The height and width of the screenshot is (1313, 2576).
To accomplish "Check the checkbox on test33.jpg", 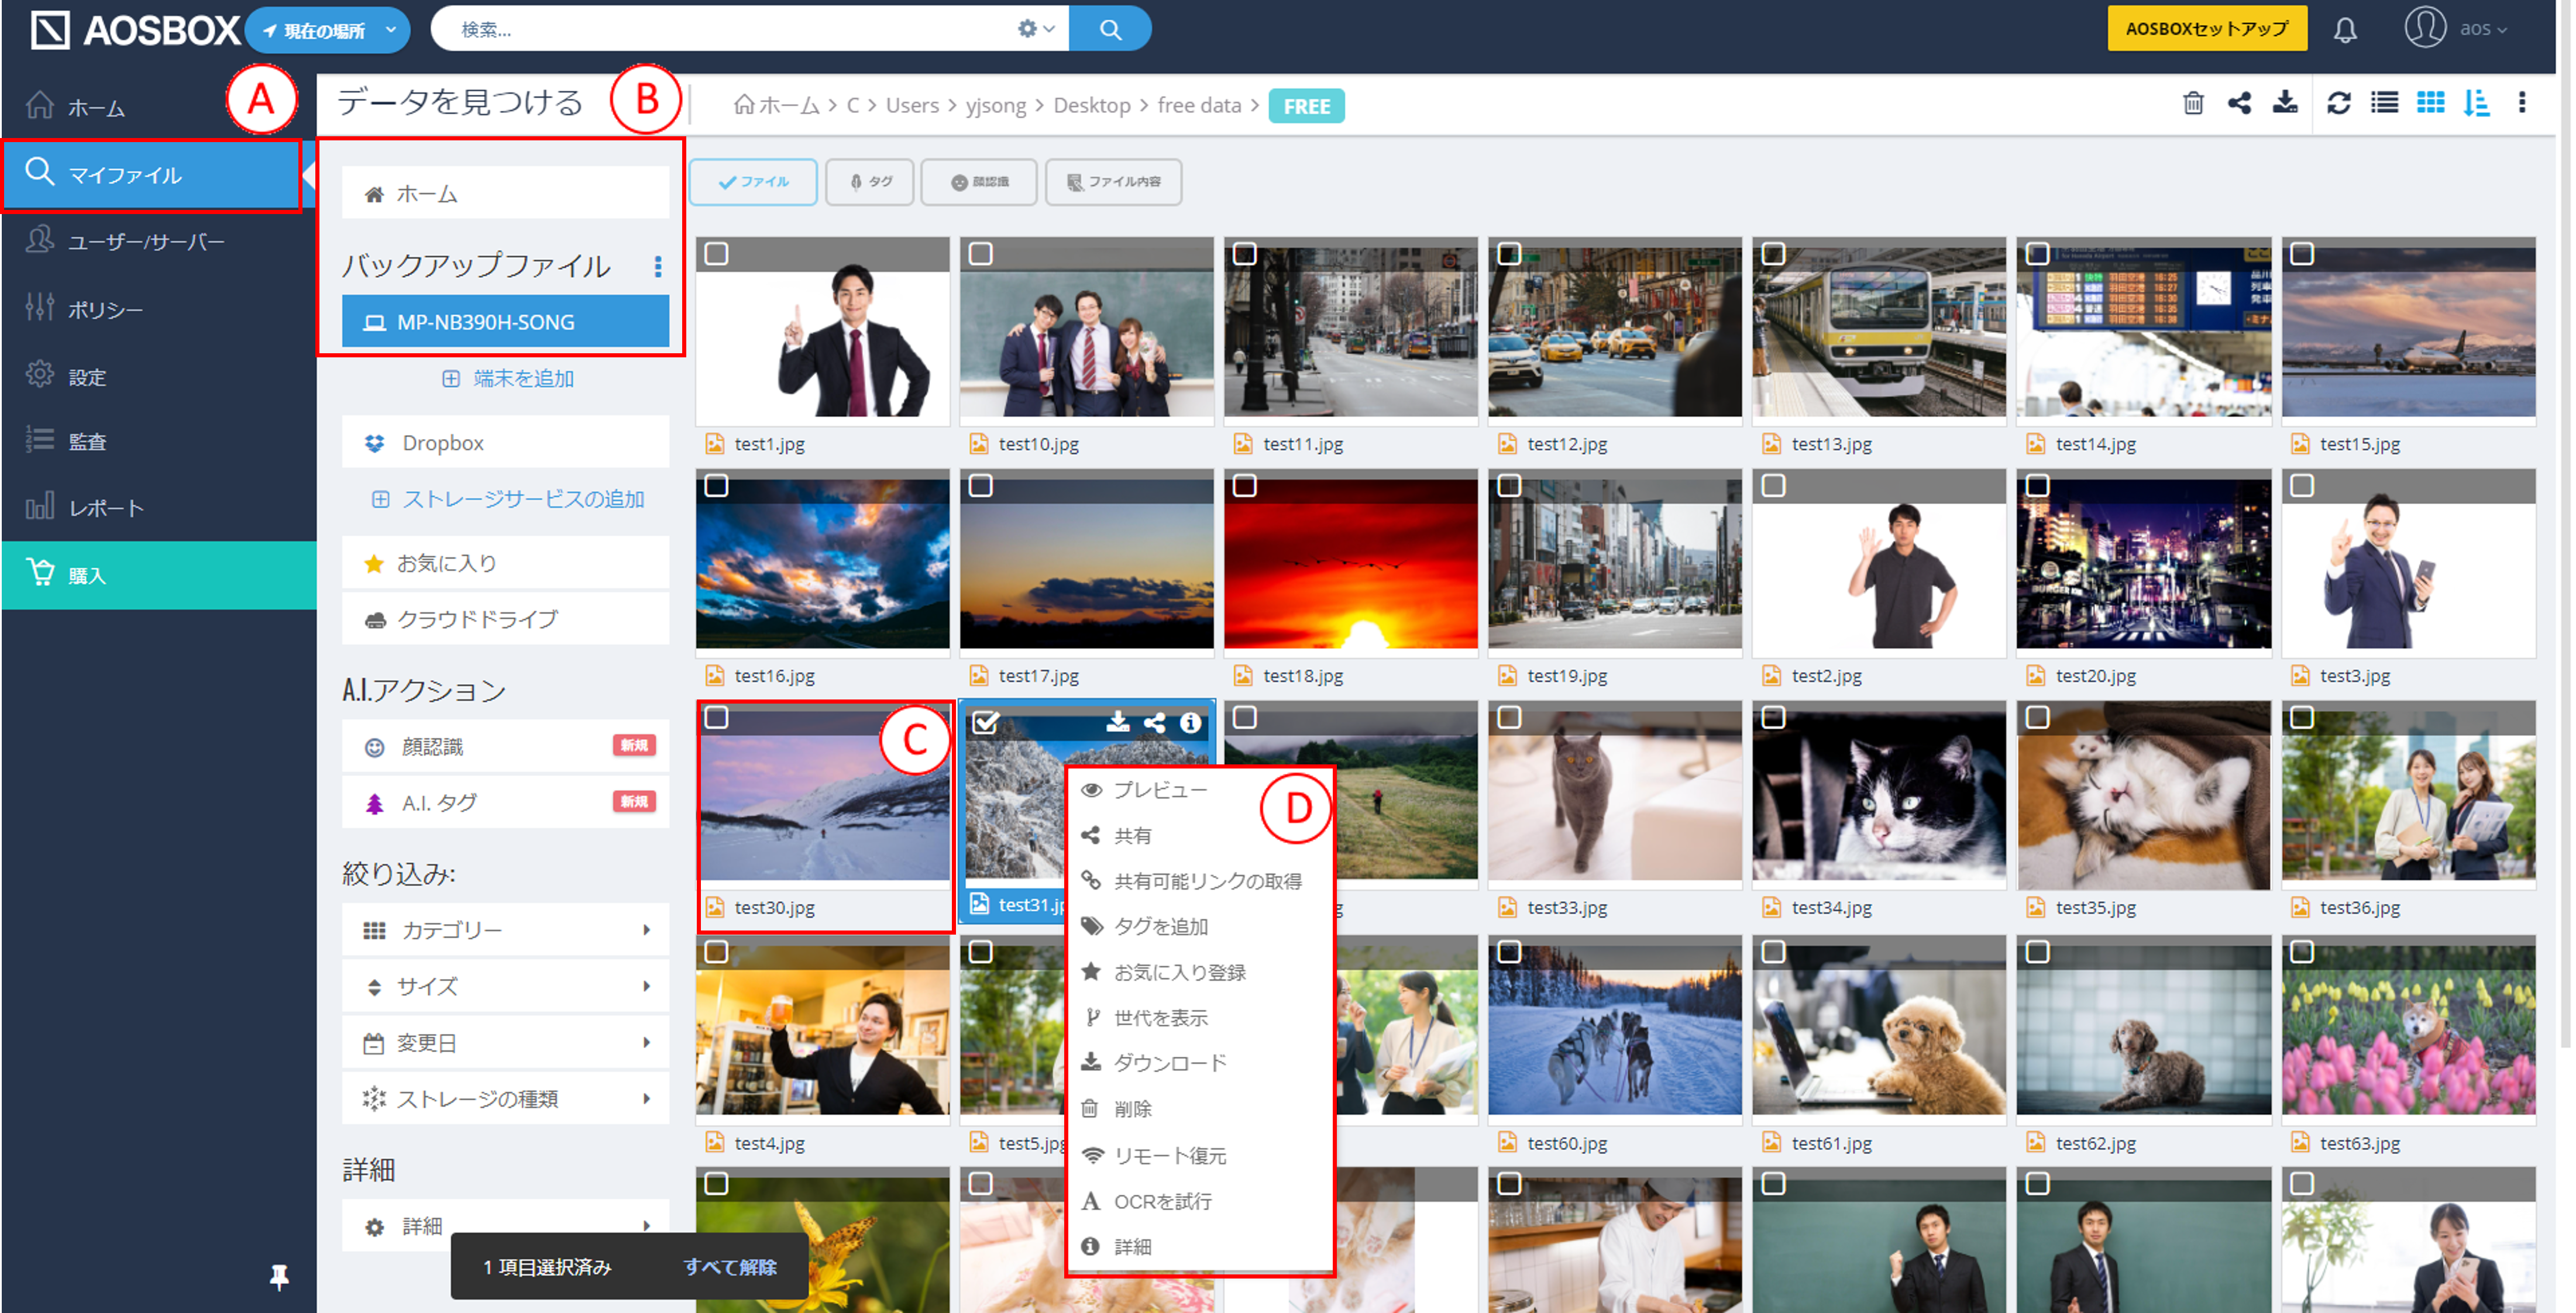I will point(1509,718).
